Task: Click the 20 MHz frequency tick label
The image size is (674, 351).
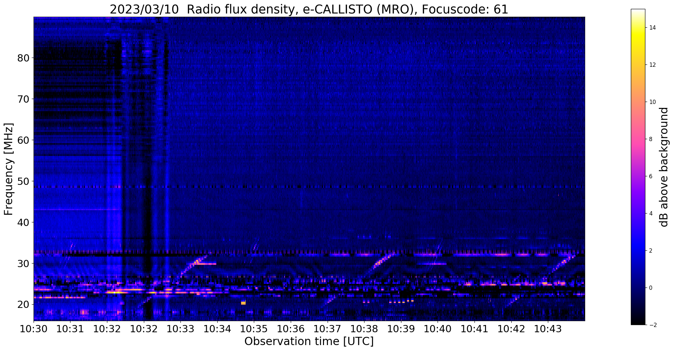Action: (x=23, y=305)
